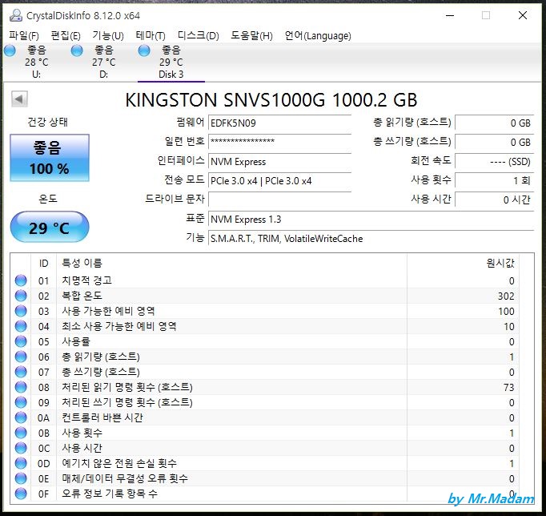Open the 도움말(H) menu
Viewport: 546px width, 516px height.
(x=251, y=35)
